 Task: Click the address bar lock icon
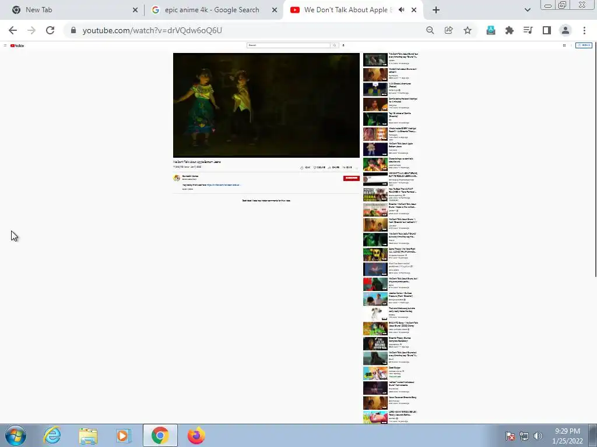[x=73, y=30]
